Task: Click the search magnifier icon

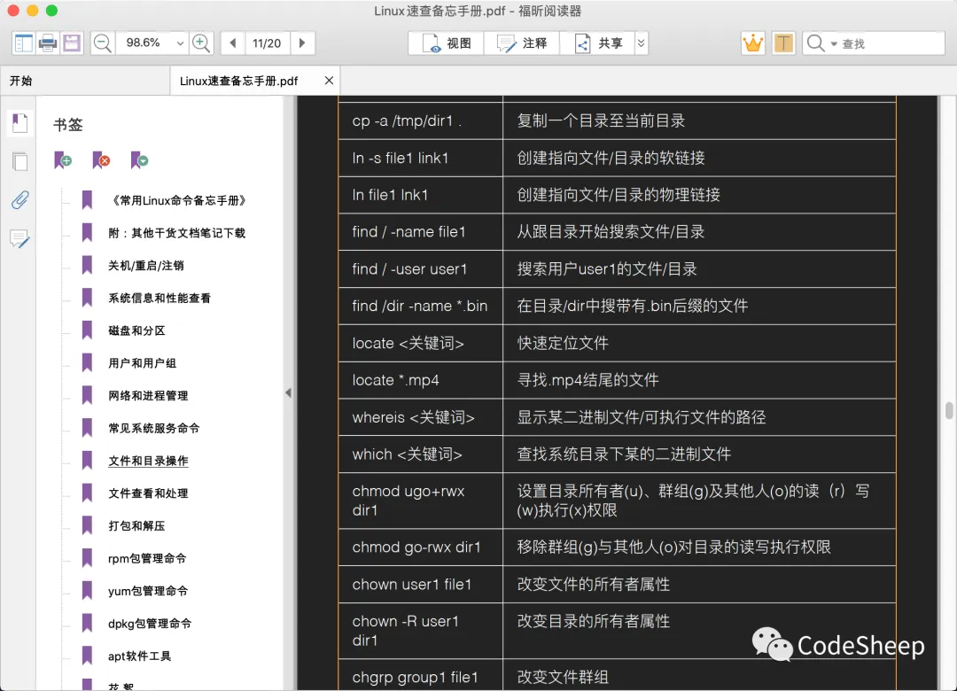Action: coord(815,43)
